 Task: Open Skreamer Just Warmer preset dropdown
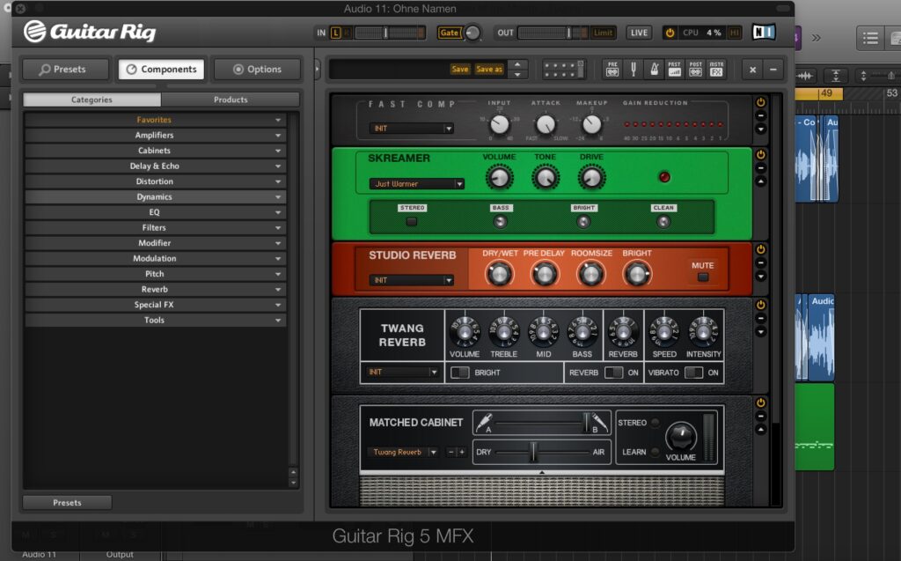tap(416, 184)
